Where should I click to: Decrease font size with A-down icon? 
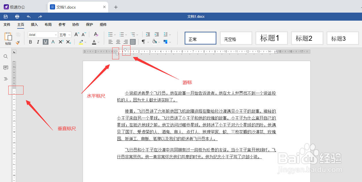(x=84, y=34)
